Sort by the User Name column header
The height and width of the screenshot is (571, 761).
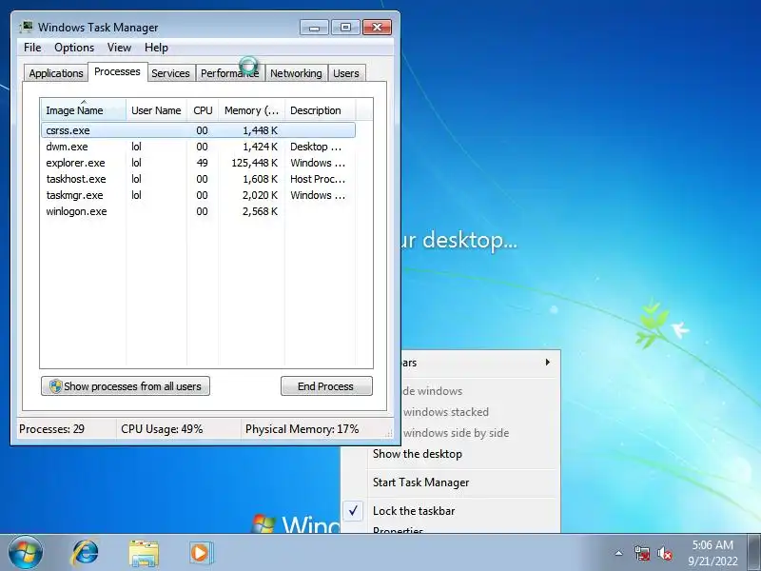[156, 110]
